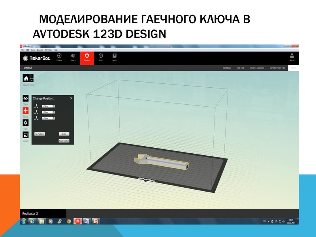Click the Reset Position button
Viewport: 316px width, 237px height.
(64, 141)
